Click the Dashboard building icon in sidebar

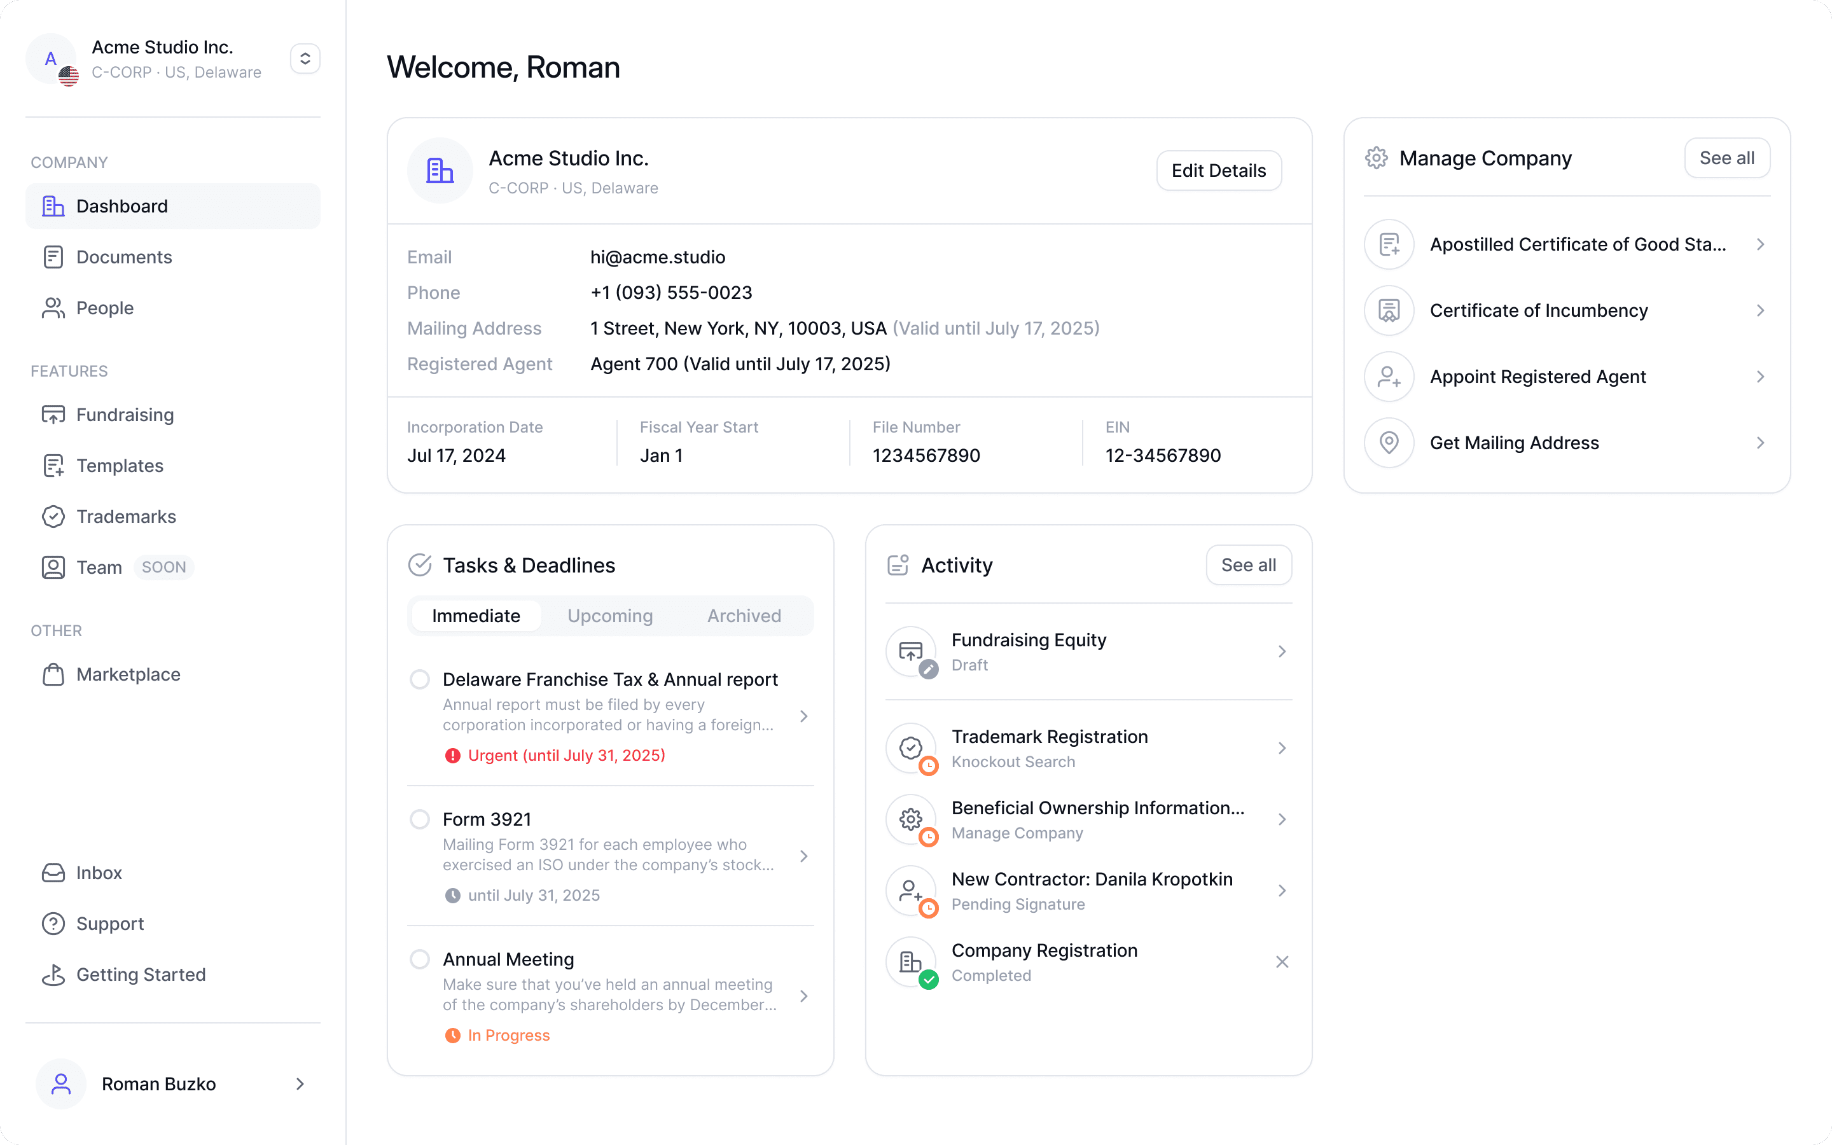coord(53,206)
